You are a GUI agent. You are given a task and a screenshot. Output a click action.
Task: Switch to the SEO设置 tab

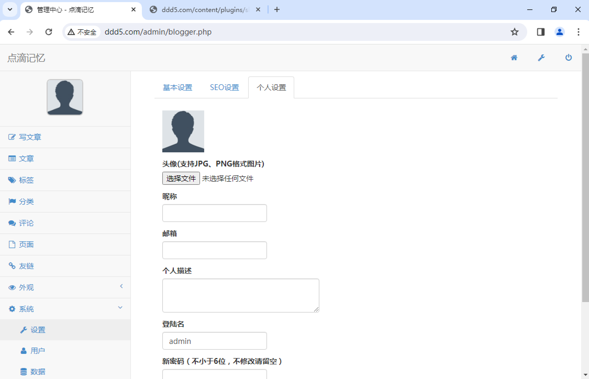coord(224,87)
